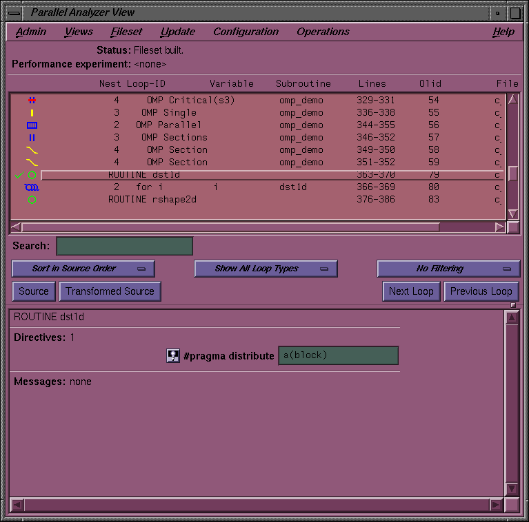
Task: Click loop list scroll left arrow
Action: pyautogui.click(x=16, y=227)
